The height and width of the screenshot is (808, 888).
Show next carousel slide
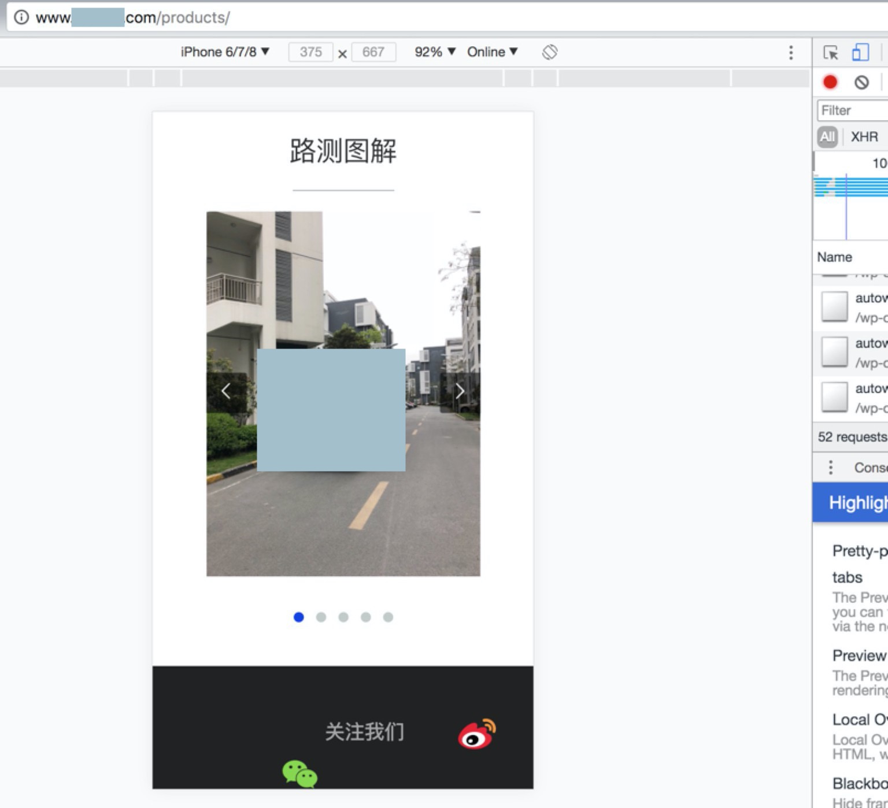pyautogui.click(x=460, y=391)
